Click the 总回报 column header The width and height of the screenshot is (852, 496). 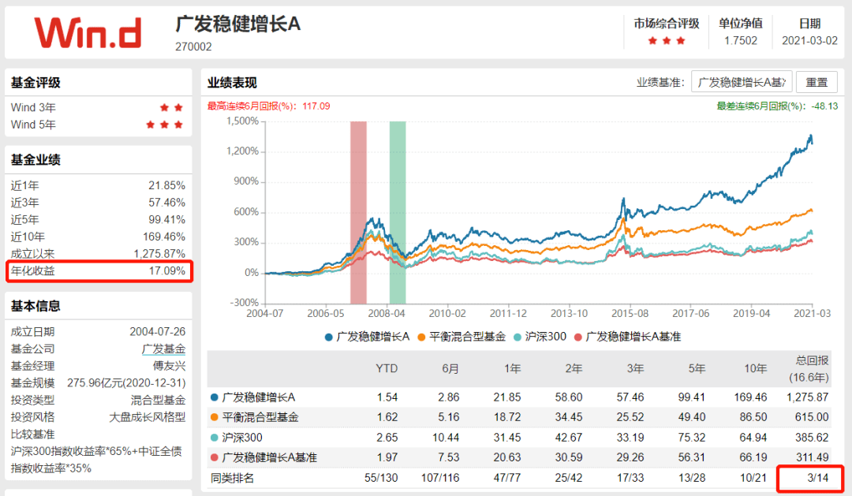(x=809, y=369)
